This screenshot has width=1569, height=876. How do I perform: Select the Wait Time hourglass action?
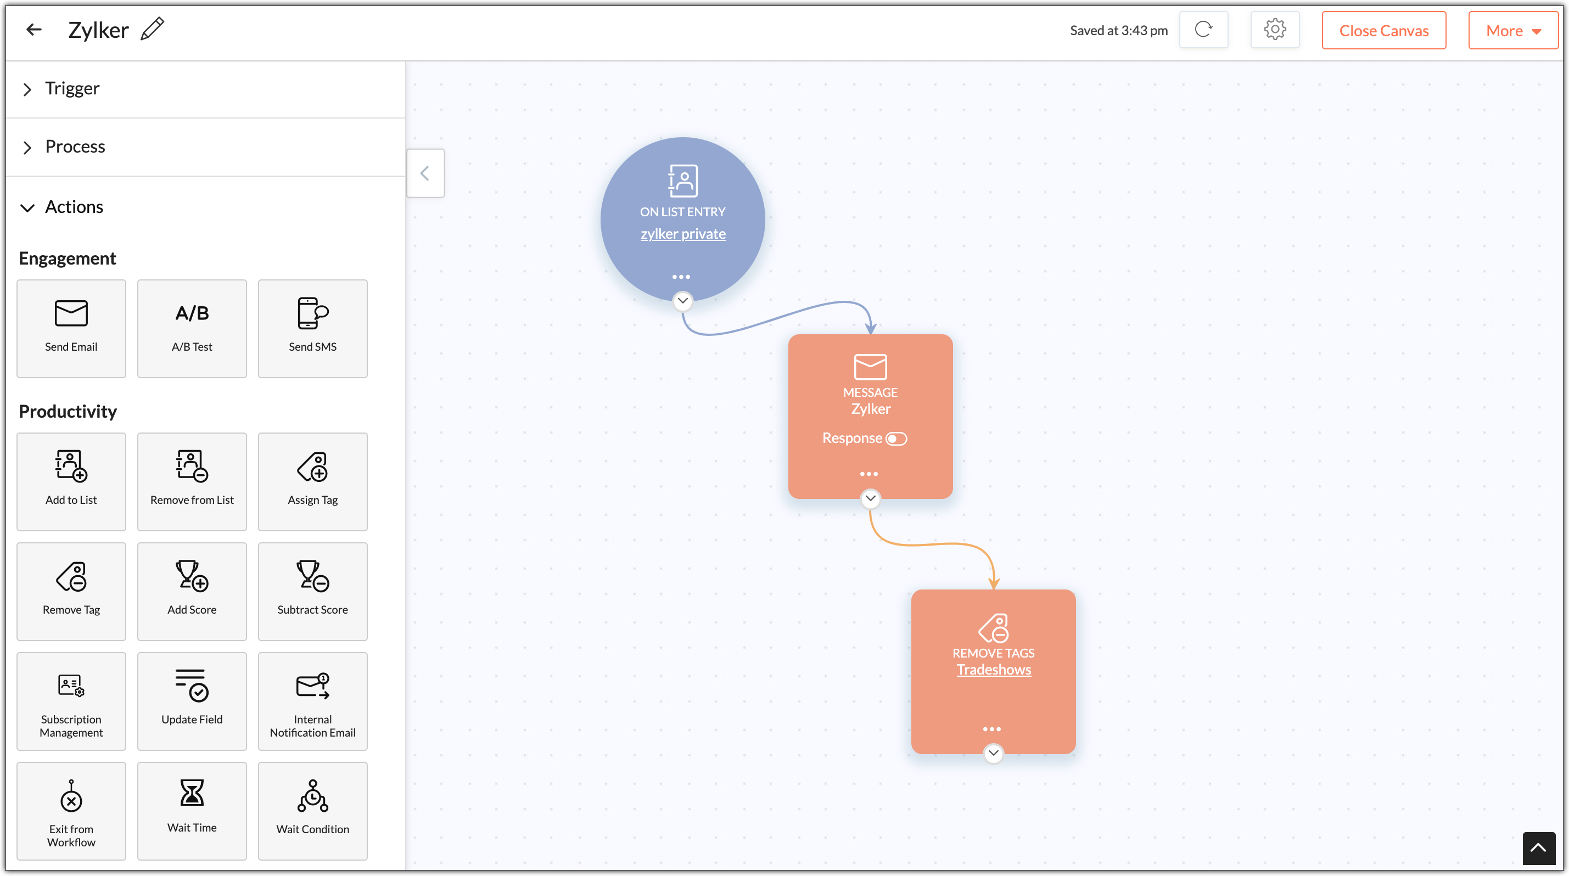[192, 811]
